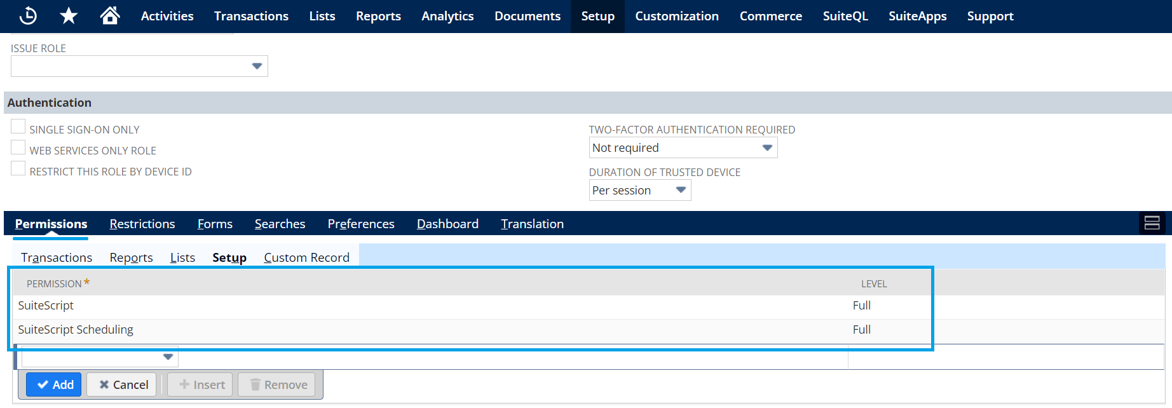Viewport: 1172px width, 408px height.
Task: Open the Documents menu
Action: click(528, 16)
